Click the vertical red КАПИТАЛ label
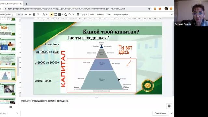Image resolution: width=208 pixels, height=117 pixels. click(x=63, y=69)
